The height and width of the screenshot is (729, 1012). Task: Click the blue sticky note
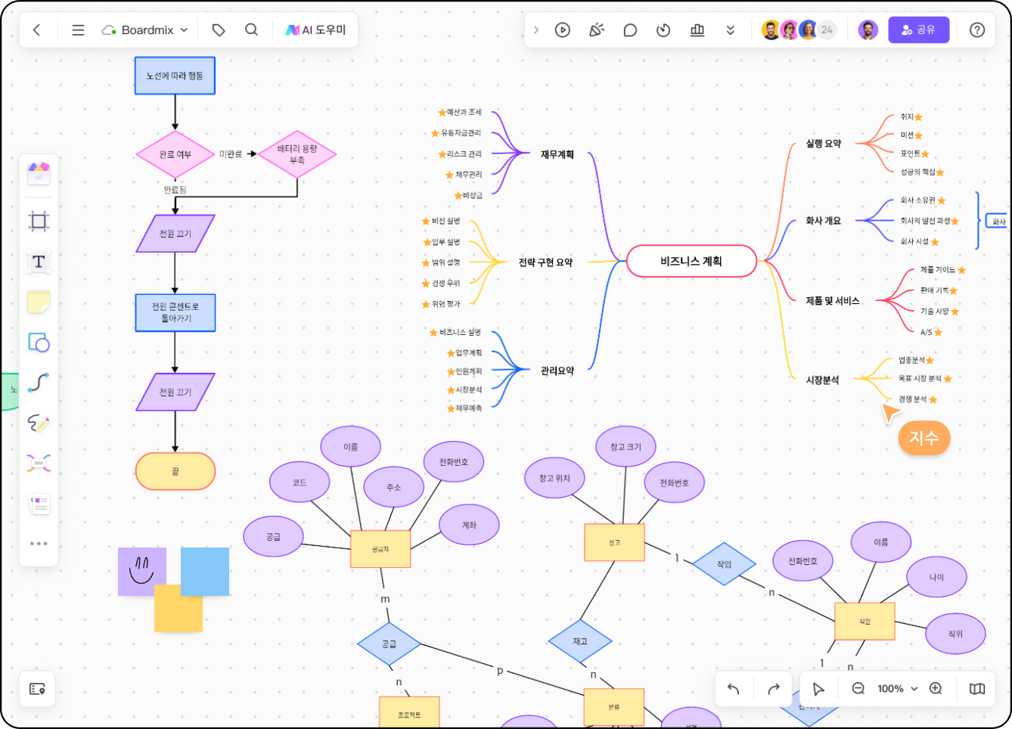(x=205, y=571)
